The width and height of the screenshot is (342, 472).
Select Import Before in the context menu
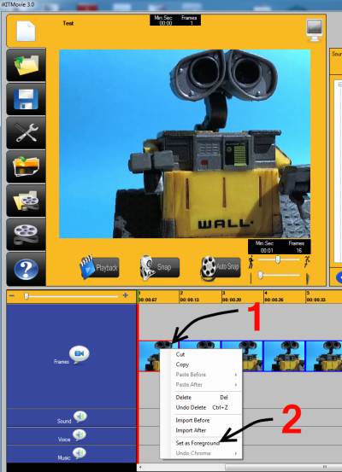[192, 420]
